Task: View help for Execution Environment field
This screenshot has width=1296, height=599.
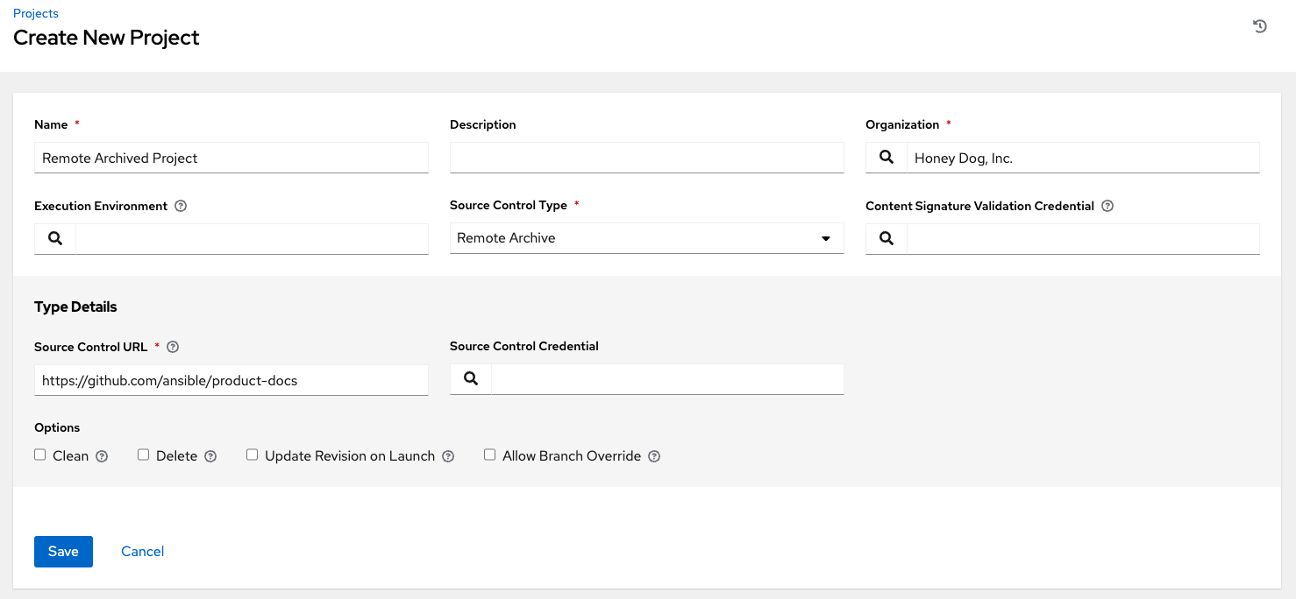Action: (x=180, y=205)
